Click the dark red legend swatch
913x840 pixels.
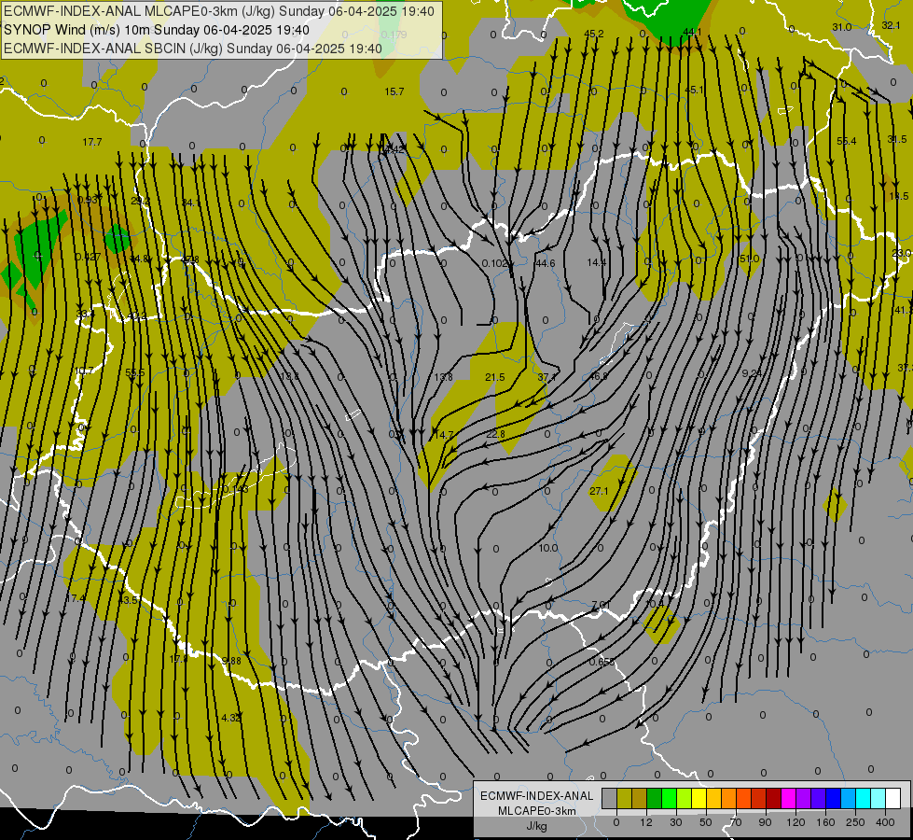point(773,798)
